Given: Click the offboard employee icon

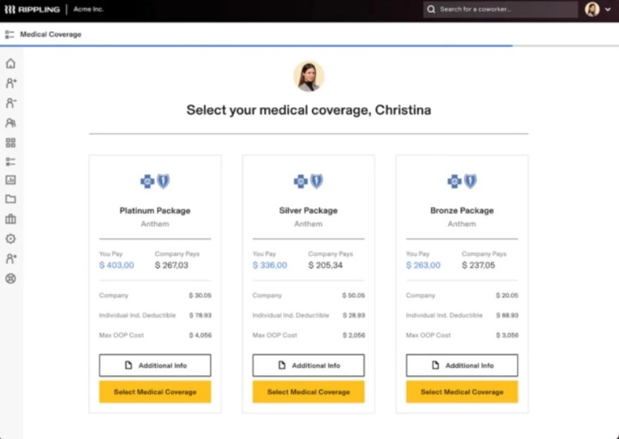Looking at the screenshot, I should (x=10, y=103).
